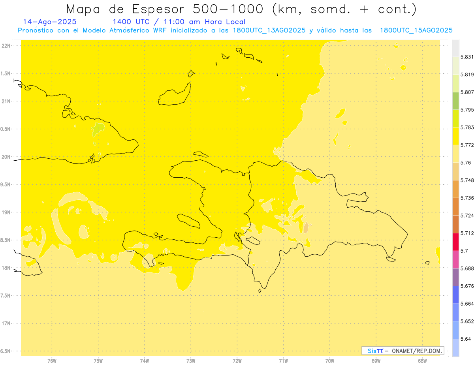This screenshot has width=474, height=366.
Task: Pick the pale green swatch between 5.807 and 5.819
Action: pyautogui.click(x=455, y=83)
